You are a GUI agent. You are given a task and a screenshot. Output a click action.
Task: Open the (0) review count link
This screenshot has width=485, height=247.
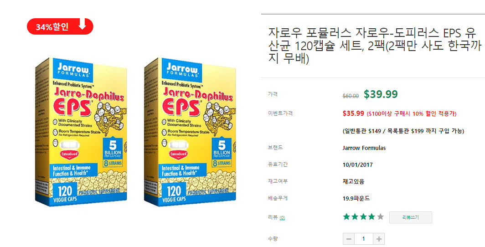click(x=282, y=218)
